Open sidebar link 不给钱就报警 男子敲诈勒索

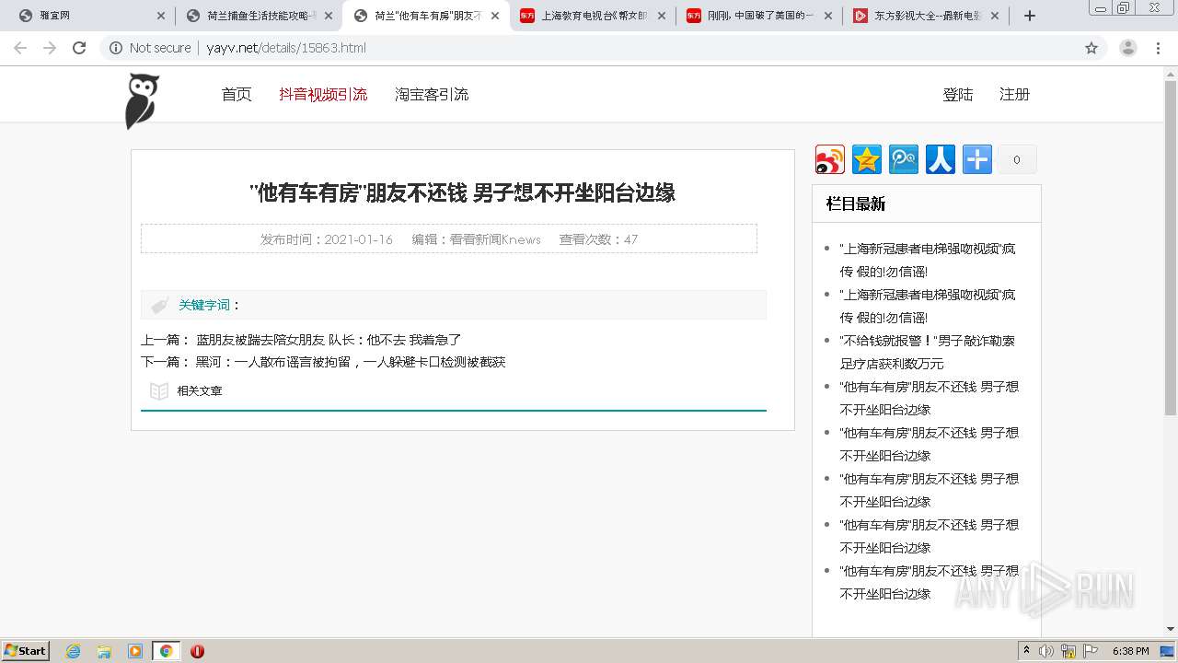tap(928, 352)
